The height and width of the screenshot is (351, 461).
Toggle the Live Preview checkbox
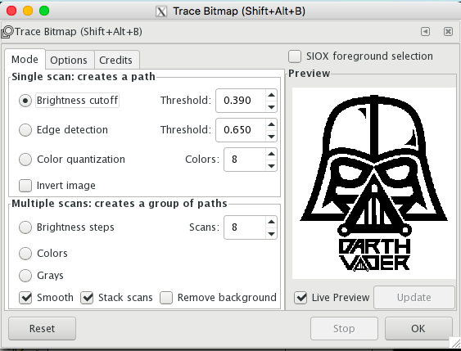coord(301,298)
